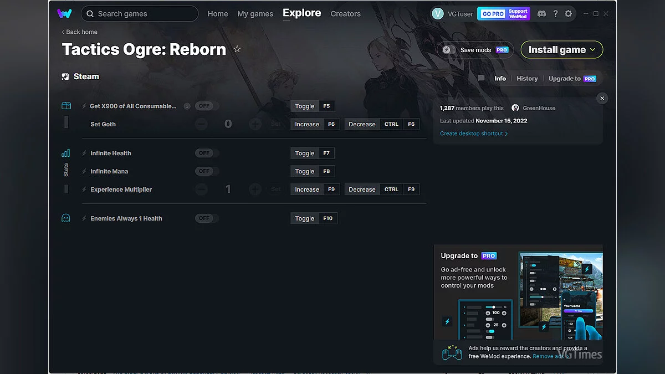Decrease Set Goth with minus button
This screenshot has height=374, width=665.
[x=202, y=124]
